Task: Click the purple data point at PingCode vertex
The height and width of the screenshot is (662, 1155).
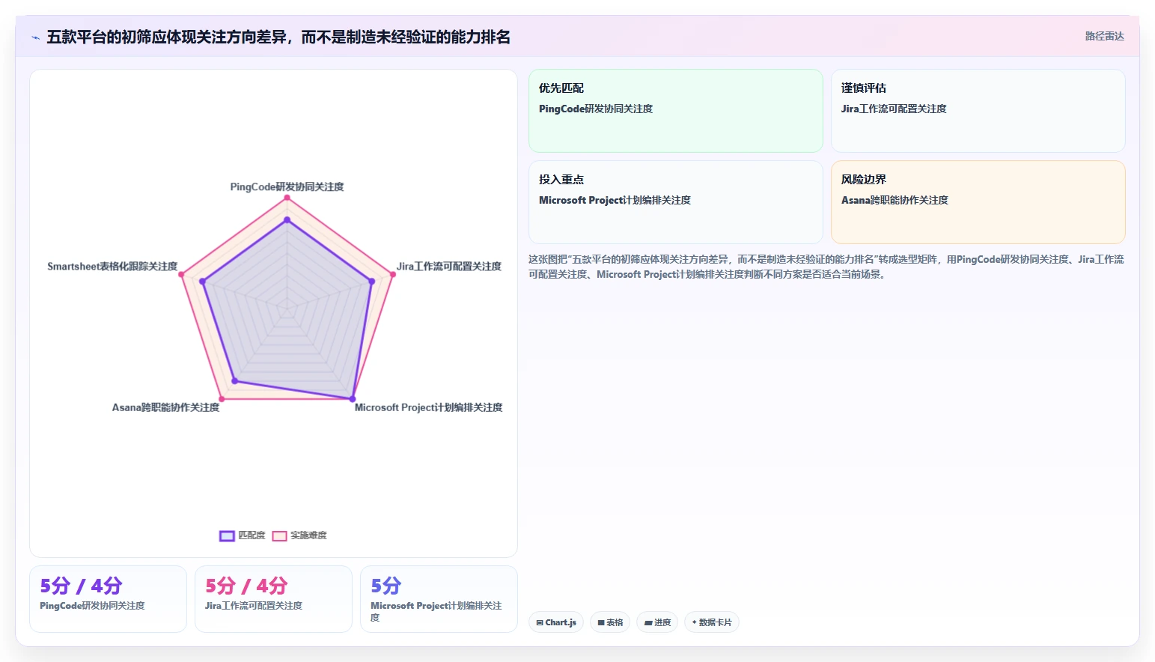Action: 287,220
